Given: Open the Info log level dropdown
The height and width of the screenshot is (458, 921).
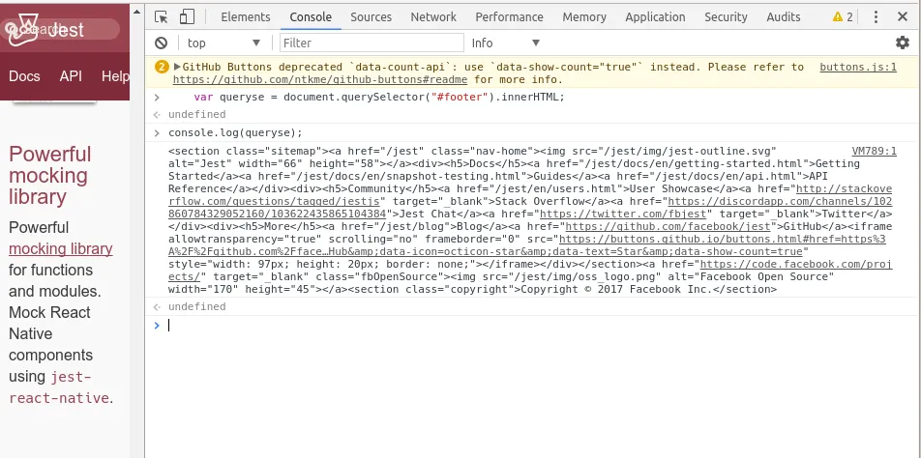Looking at the screenshot, I should pyautogui.click(x=505, y=43).
